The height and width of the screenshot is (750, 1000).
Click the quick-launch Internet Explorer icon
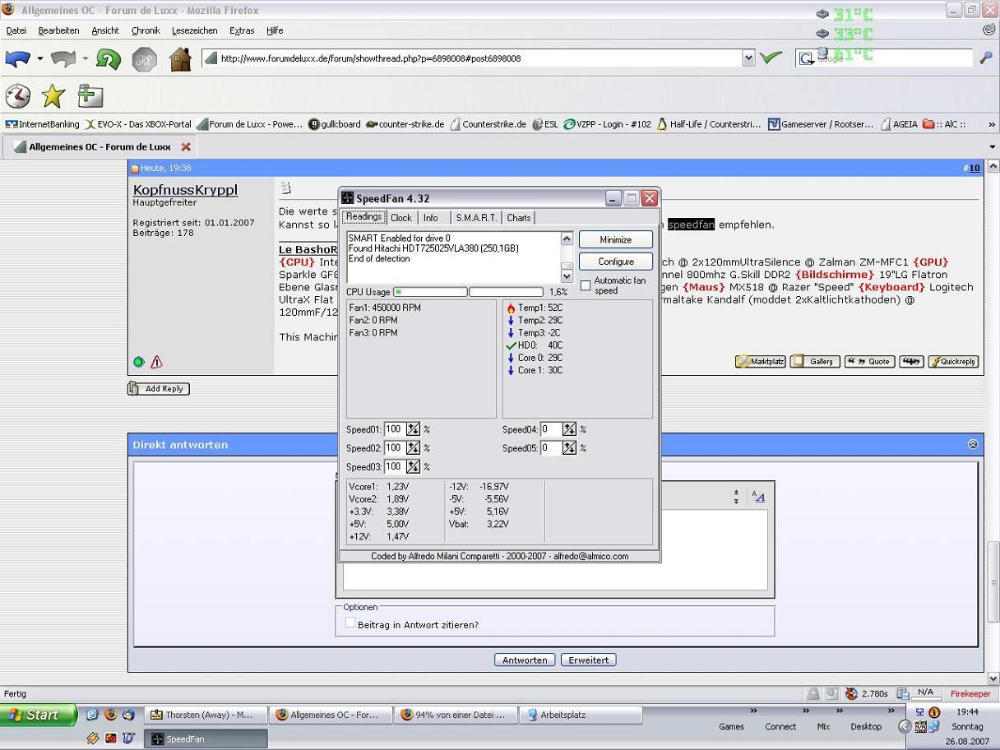[92, 715]
